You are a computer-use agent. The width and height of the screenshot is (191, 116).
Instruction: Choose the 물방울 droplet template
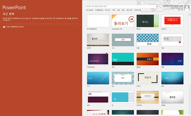pyautogui.click(x=172, y=97)
